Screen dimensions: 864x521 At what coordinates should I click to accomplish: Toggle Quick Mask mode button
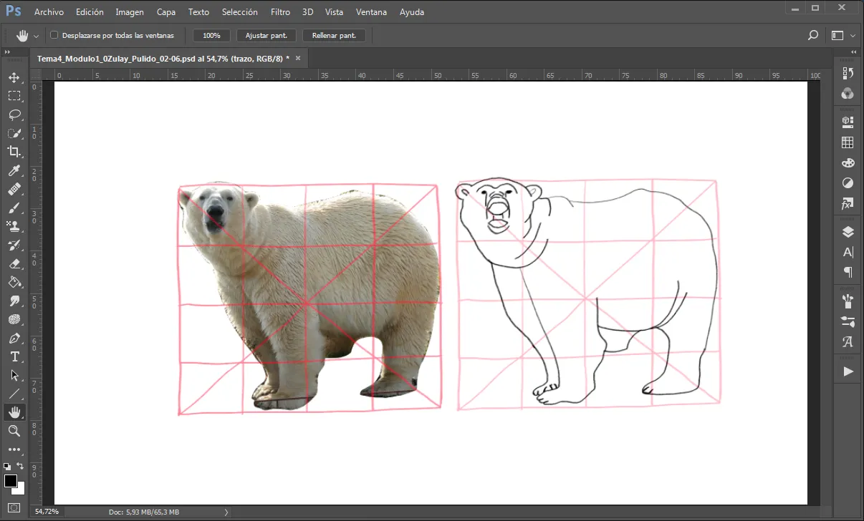coord(14,508)
